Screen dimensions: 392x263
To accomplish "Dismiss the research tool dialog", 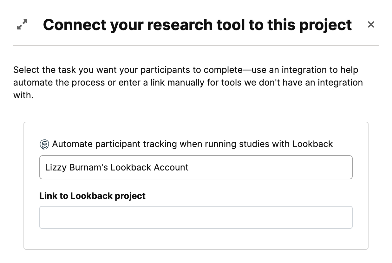I will point(371,24).
